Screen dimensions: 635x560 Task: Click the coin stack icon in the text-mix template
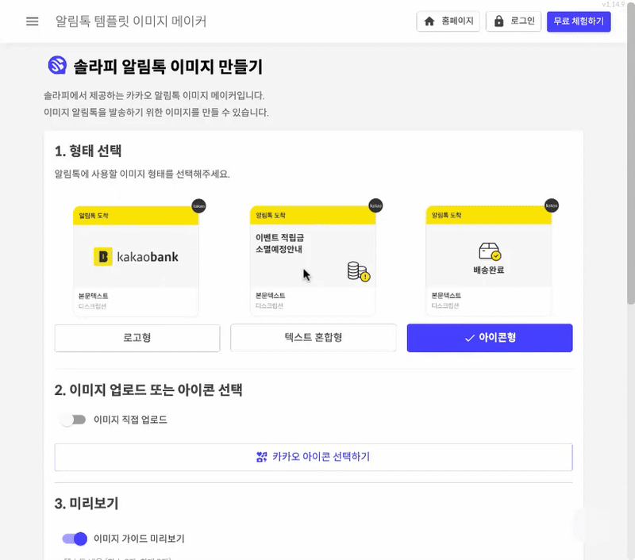point(359,271)
